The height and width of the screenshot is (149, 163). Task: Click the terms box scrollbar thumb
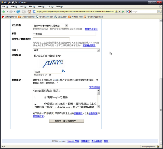point(98,93)
